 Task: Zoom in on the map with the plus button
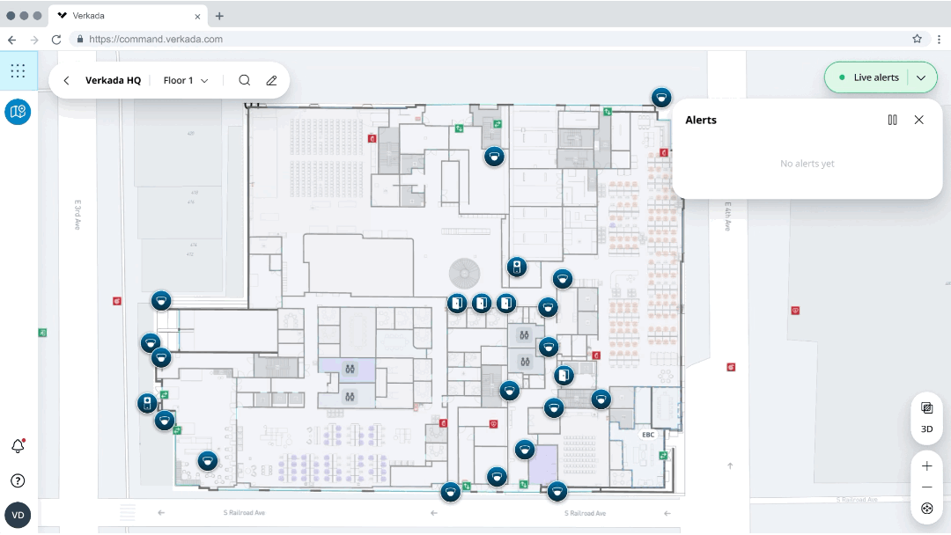tap(926, 466)
